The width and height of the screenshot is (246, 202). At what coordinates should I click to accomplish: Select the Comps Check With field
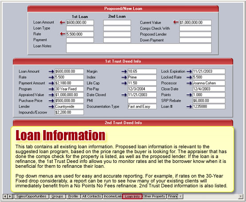[x=195, y=28]
